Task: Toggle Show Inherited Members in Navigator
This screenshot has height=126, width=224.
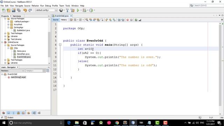Action: tap(4, 113)
